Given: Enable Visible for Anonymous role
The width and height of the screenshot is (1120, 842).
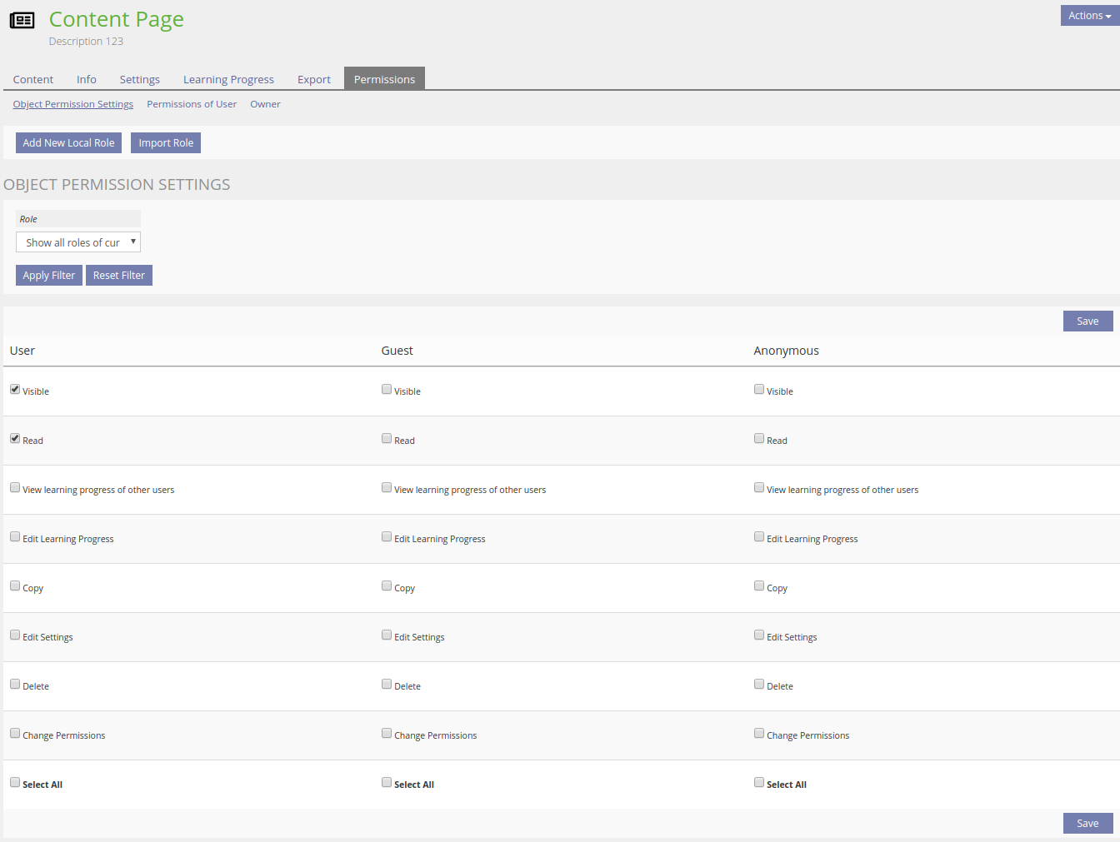Looking at the screenshot, I should (759, 389).
